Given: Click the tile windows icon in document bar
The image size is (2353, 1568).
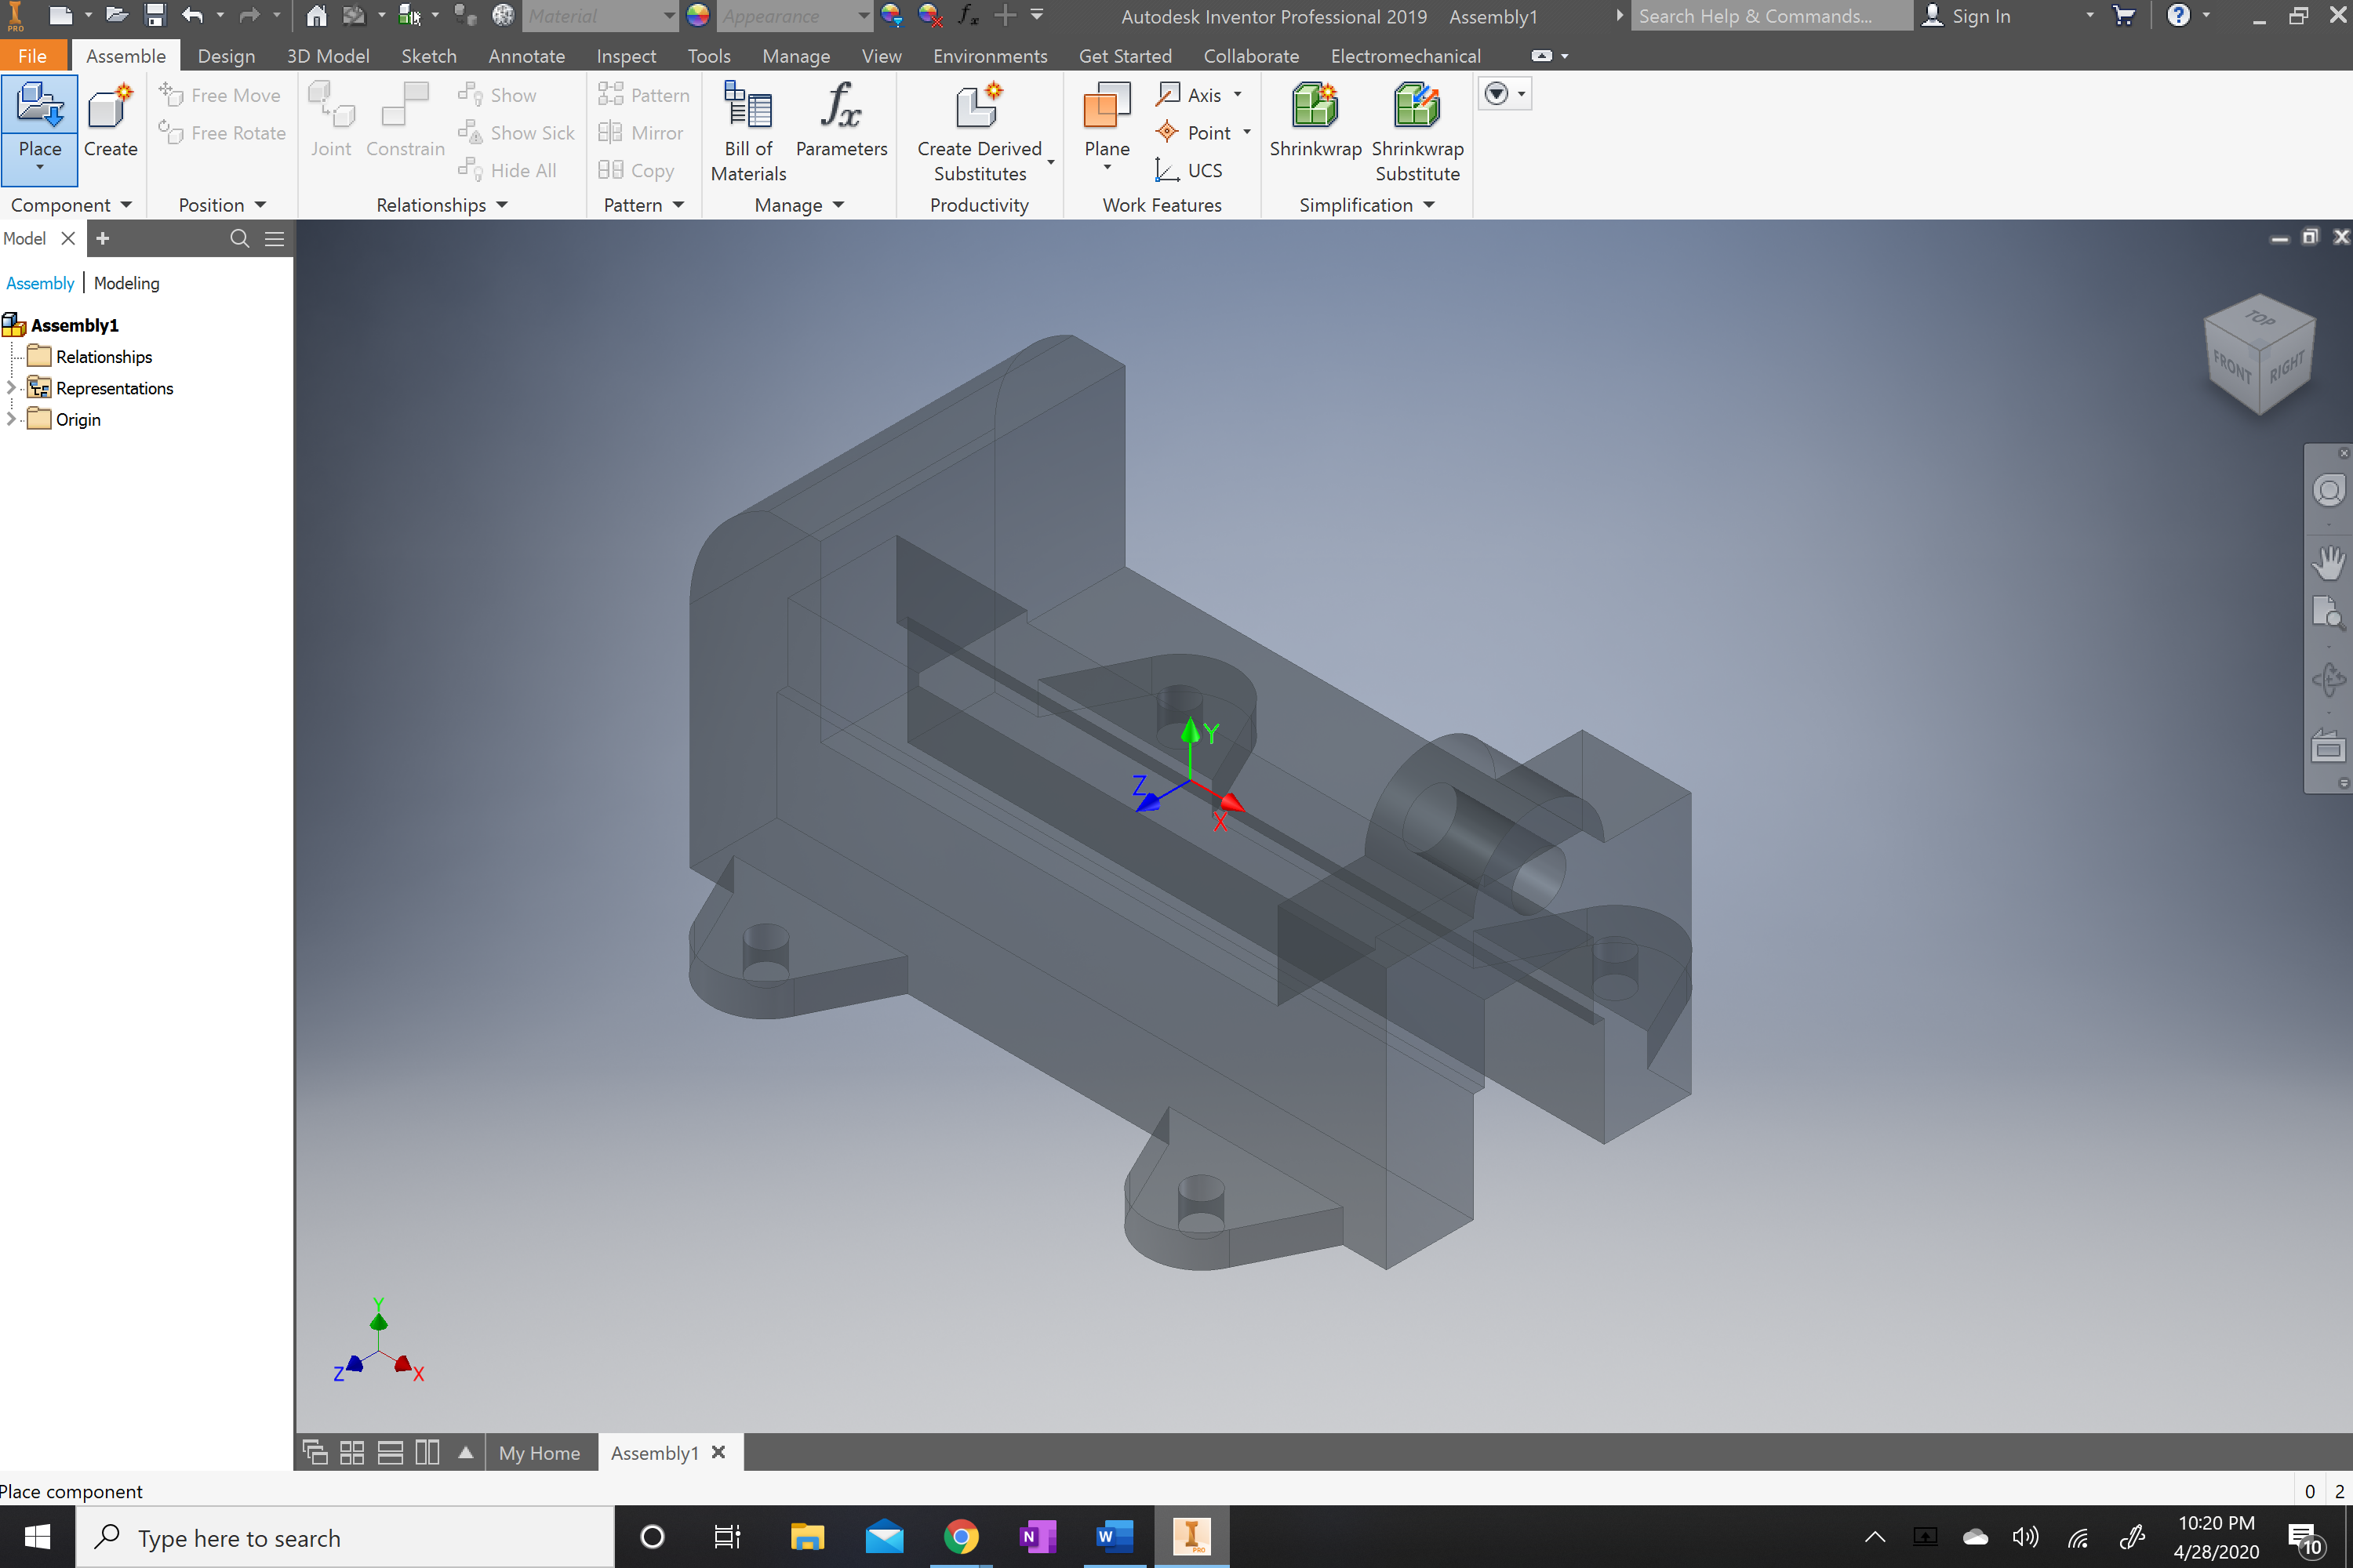Looking at the screenshot, I should pyautogui.click(x=352, y=1453).
